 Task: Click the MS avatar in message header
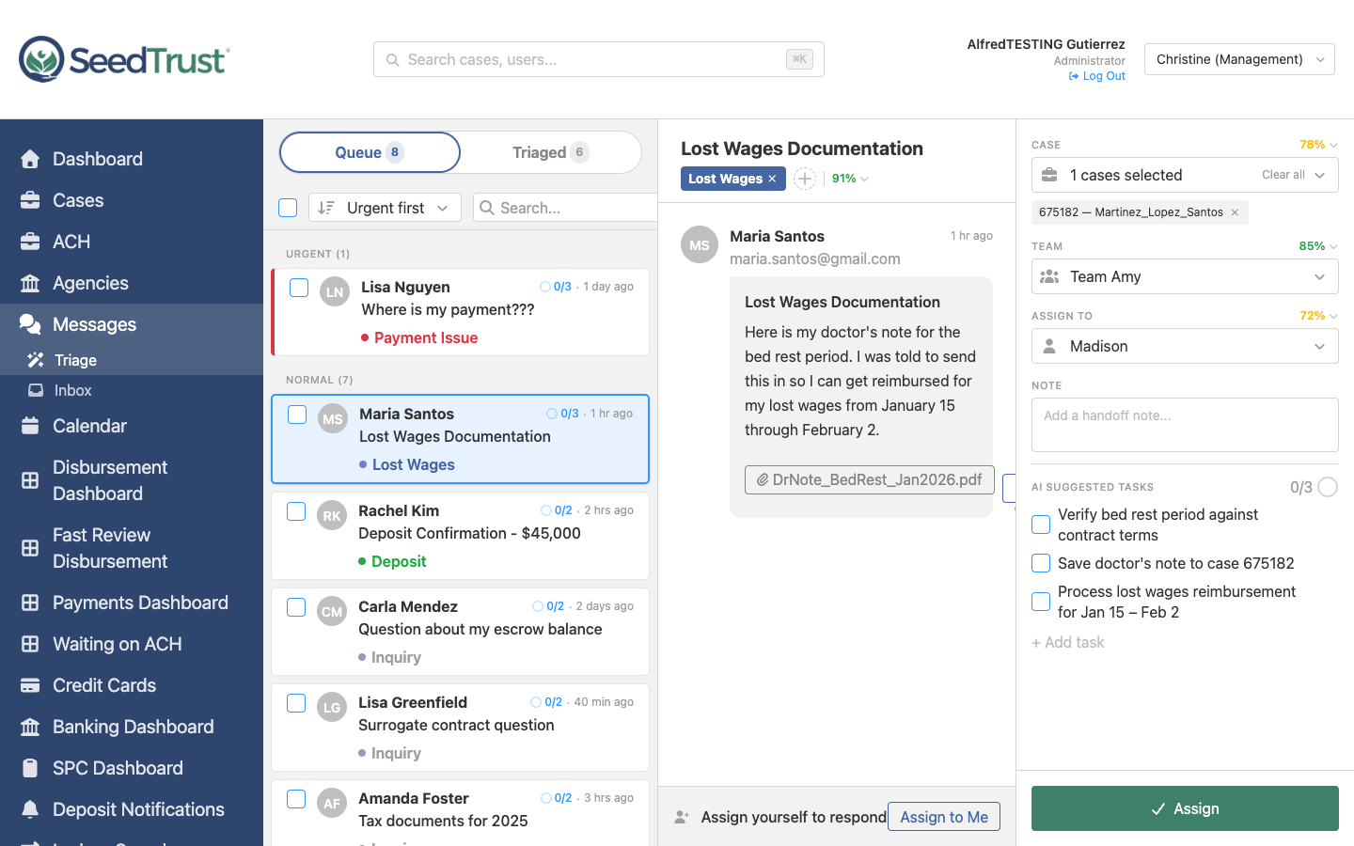700,244
